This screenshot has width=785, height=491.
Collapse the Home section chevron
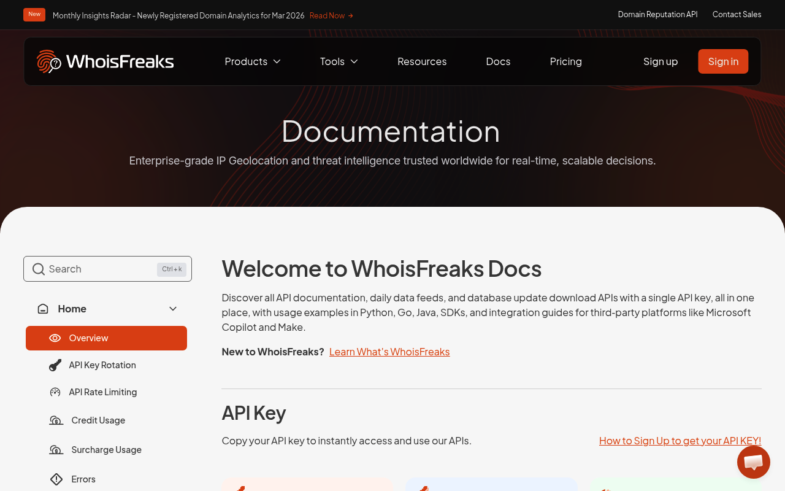coord(173,309)
